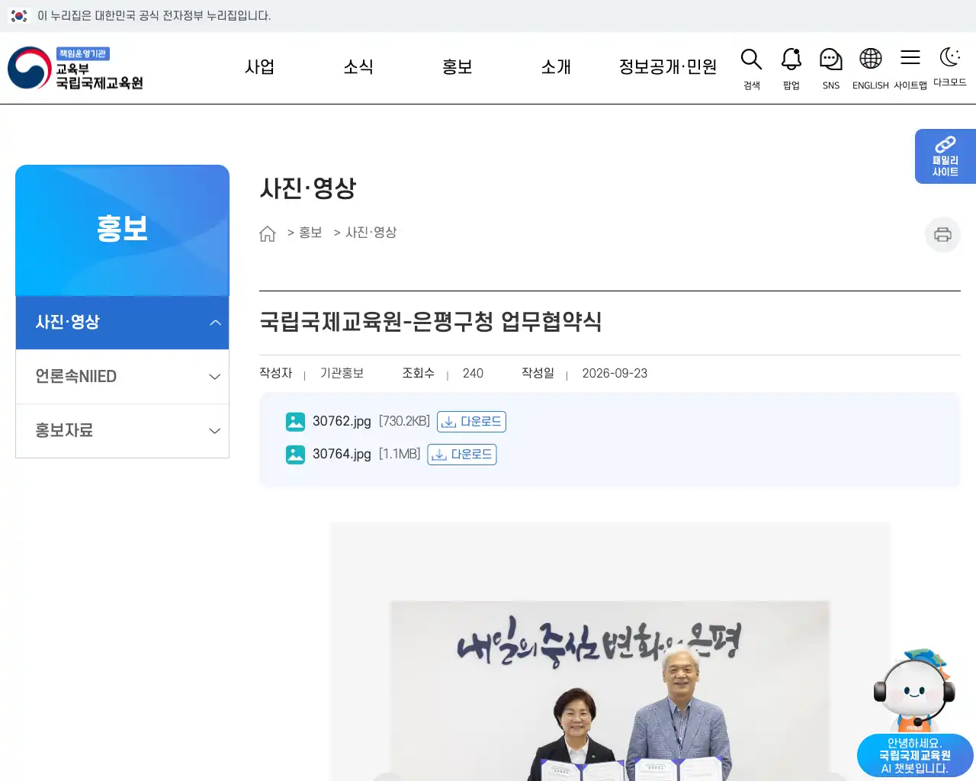Click the 안녕하세요 AI 챗봇 speech bubble

915,756
